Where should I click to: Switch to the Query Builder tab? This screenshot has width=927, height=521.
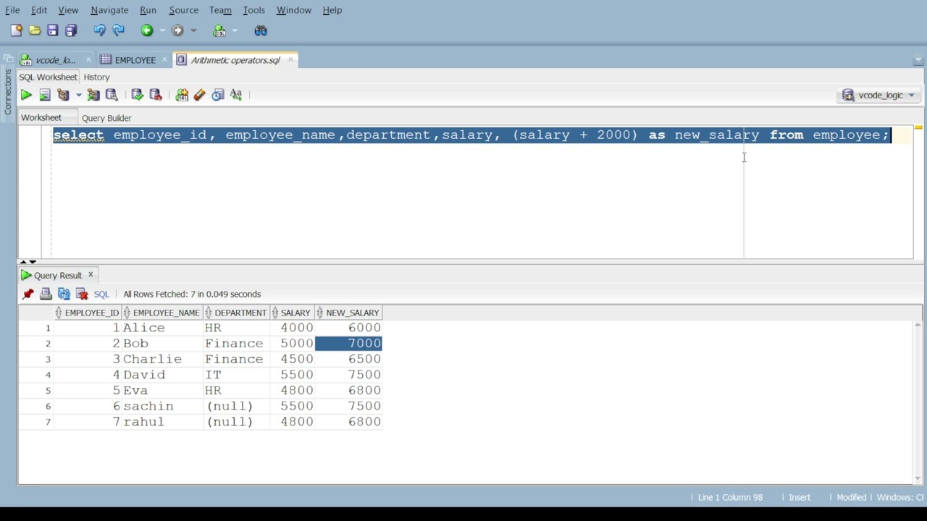(106, 118)
